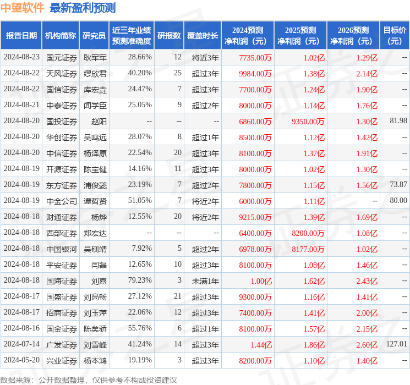
Task: Click the 国盛证券 institution cell
Action: [62, 297]
